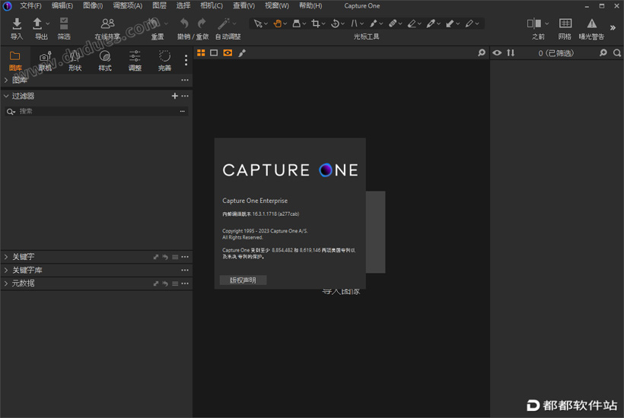624x418 pixels.
Task: Open the Auto Adjust dropdown arrow
Action: point(234,24)
